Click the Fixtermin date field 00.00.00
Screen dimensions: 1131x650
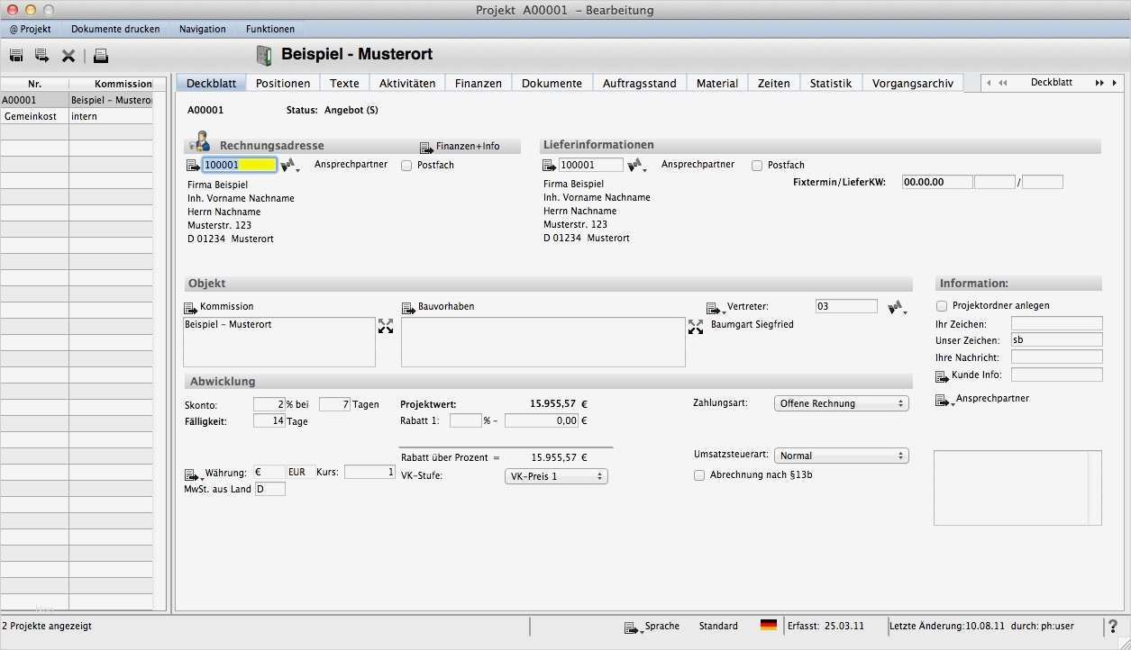(937, 182)
